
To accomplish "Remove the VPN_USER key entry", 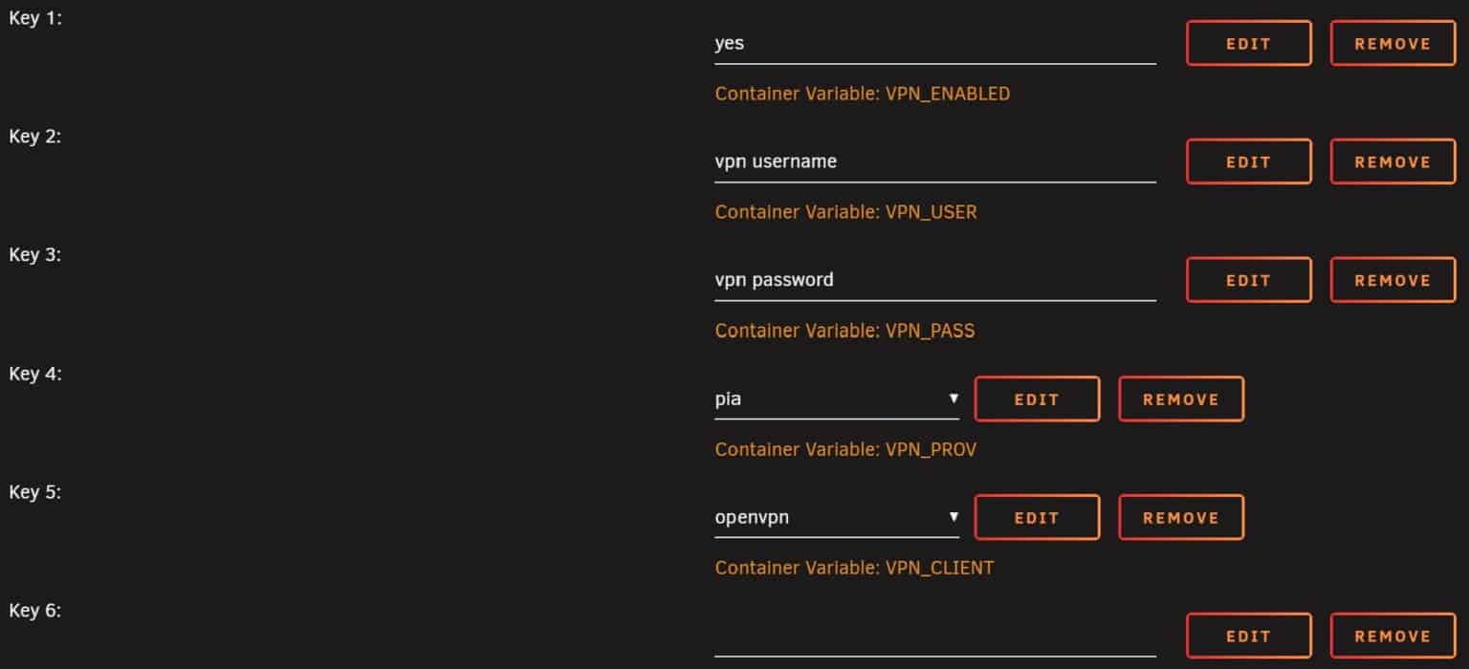I will [x=1392, y=162].
